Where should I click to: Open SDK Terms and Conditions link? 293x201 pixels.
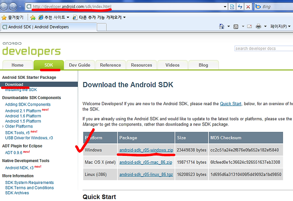click(29, 188)
